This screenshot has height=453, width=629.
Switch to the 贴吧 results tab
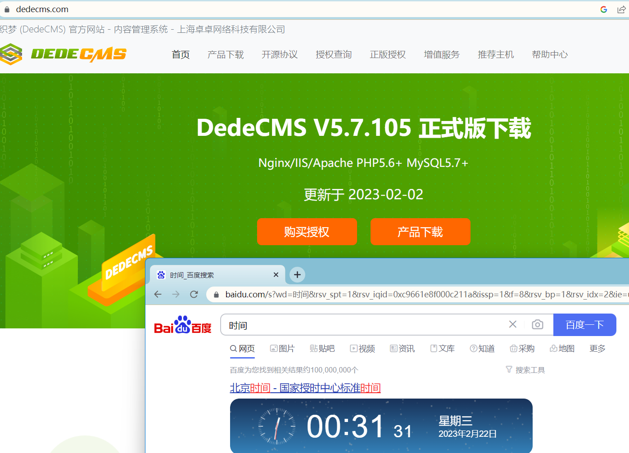point(322,349)
